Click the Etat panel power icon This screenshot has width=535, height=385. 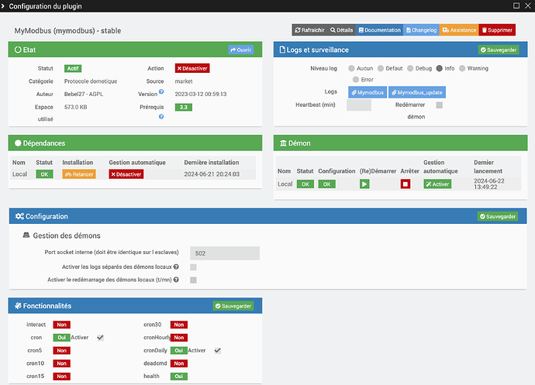18,50
